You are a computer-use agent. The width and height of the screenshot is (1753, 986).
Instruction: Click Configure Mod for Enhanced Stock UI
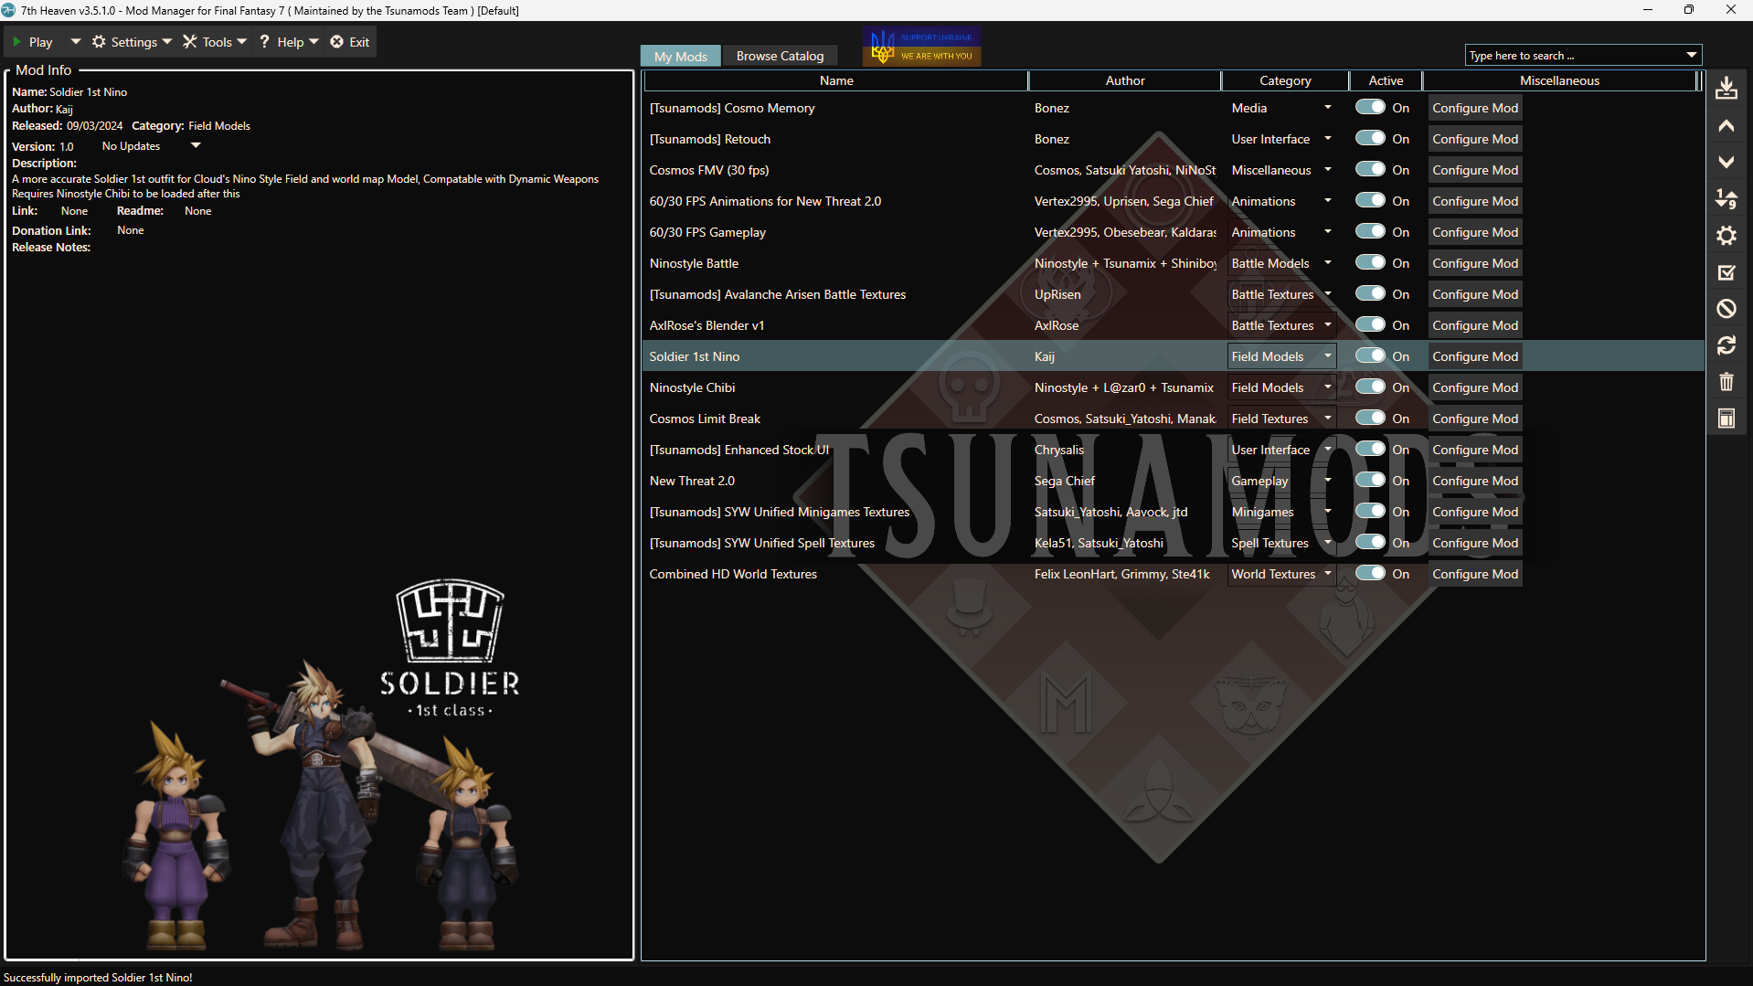(x=1474, y=450)
